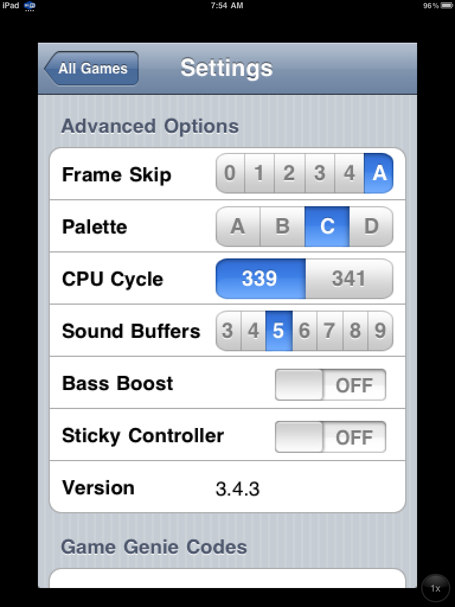
Task: Choose 6 Sound Buffers
Action: point(305,331)
